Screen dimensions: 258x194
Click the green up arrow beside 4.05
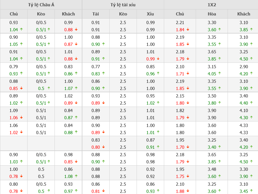(220, 73)
